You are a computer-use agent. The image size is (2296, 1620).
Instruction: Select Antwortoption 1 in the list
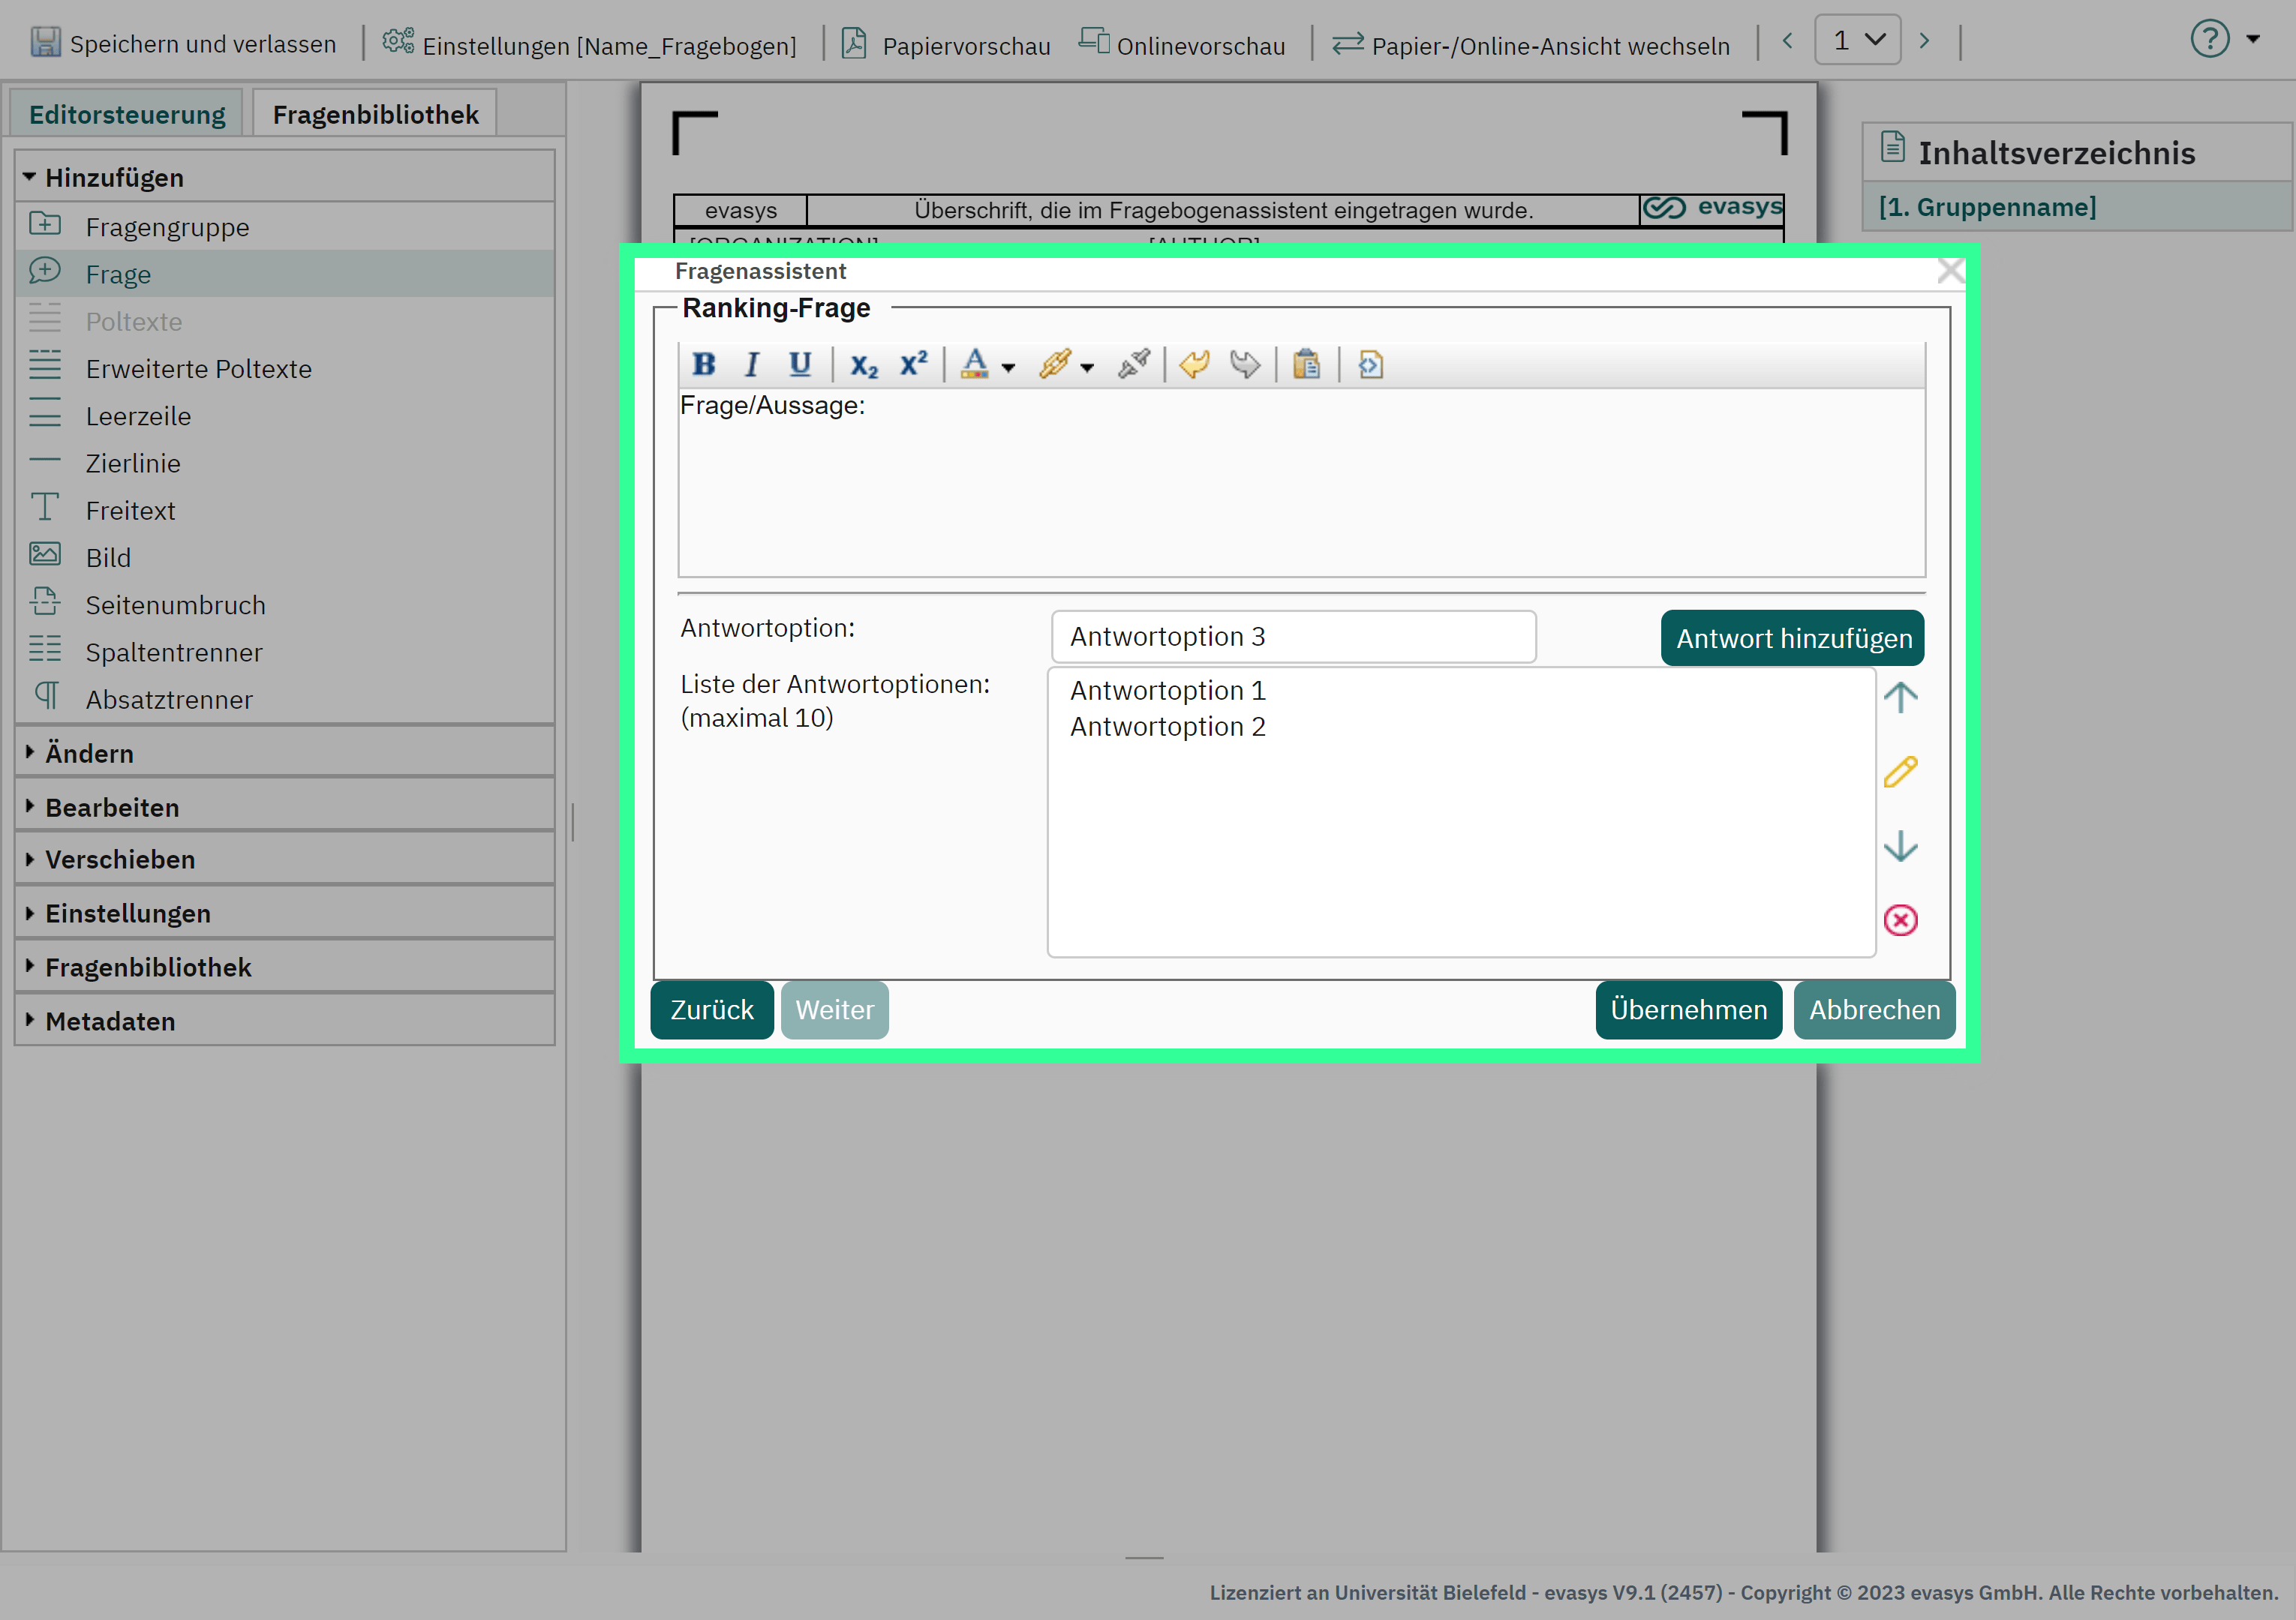[x=1168, y=691]
